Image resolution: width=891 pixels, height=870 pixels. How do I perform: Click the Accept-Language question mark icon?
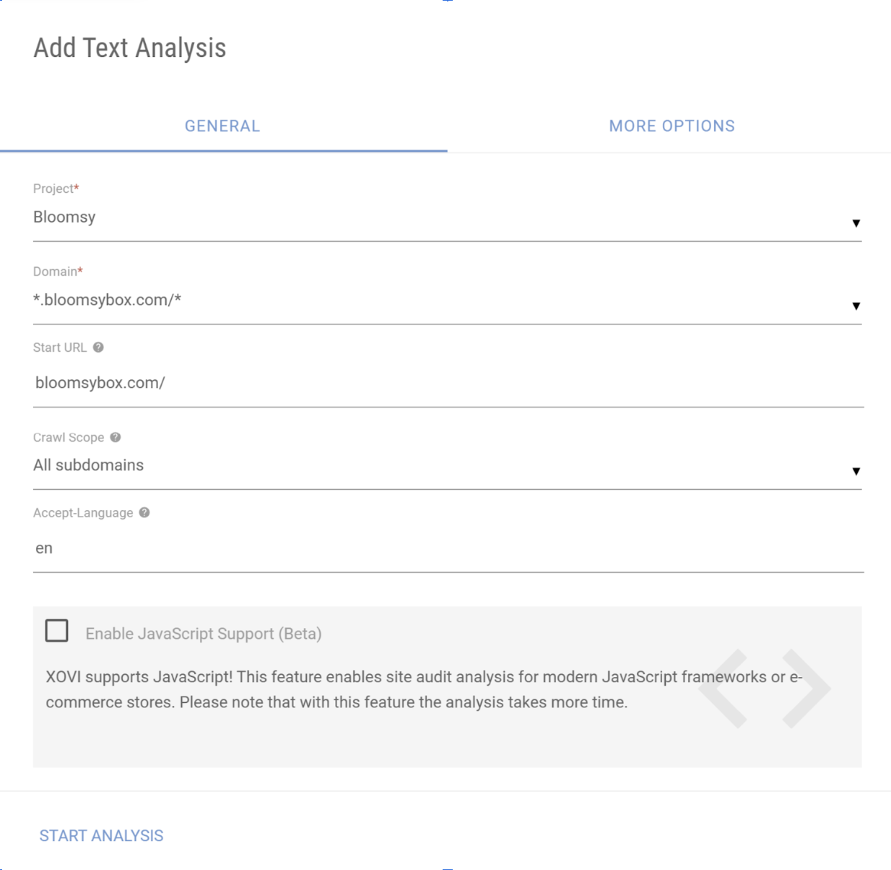coord(144,512)
